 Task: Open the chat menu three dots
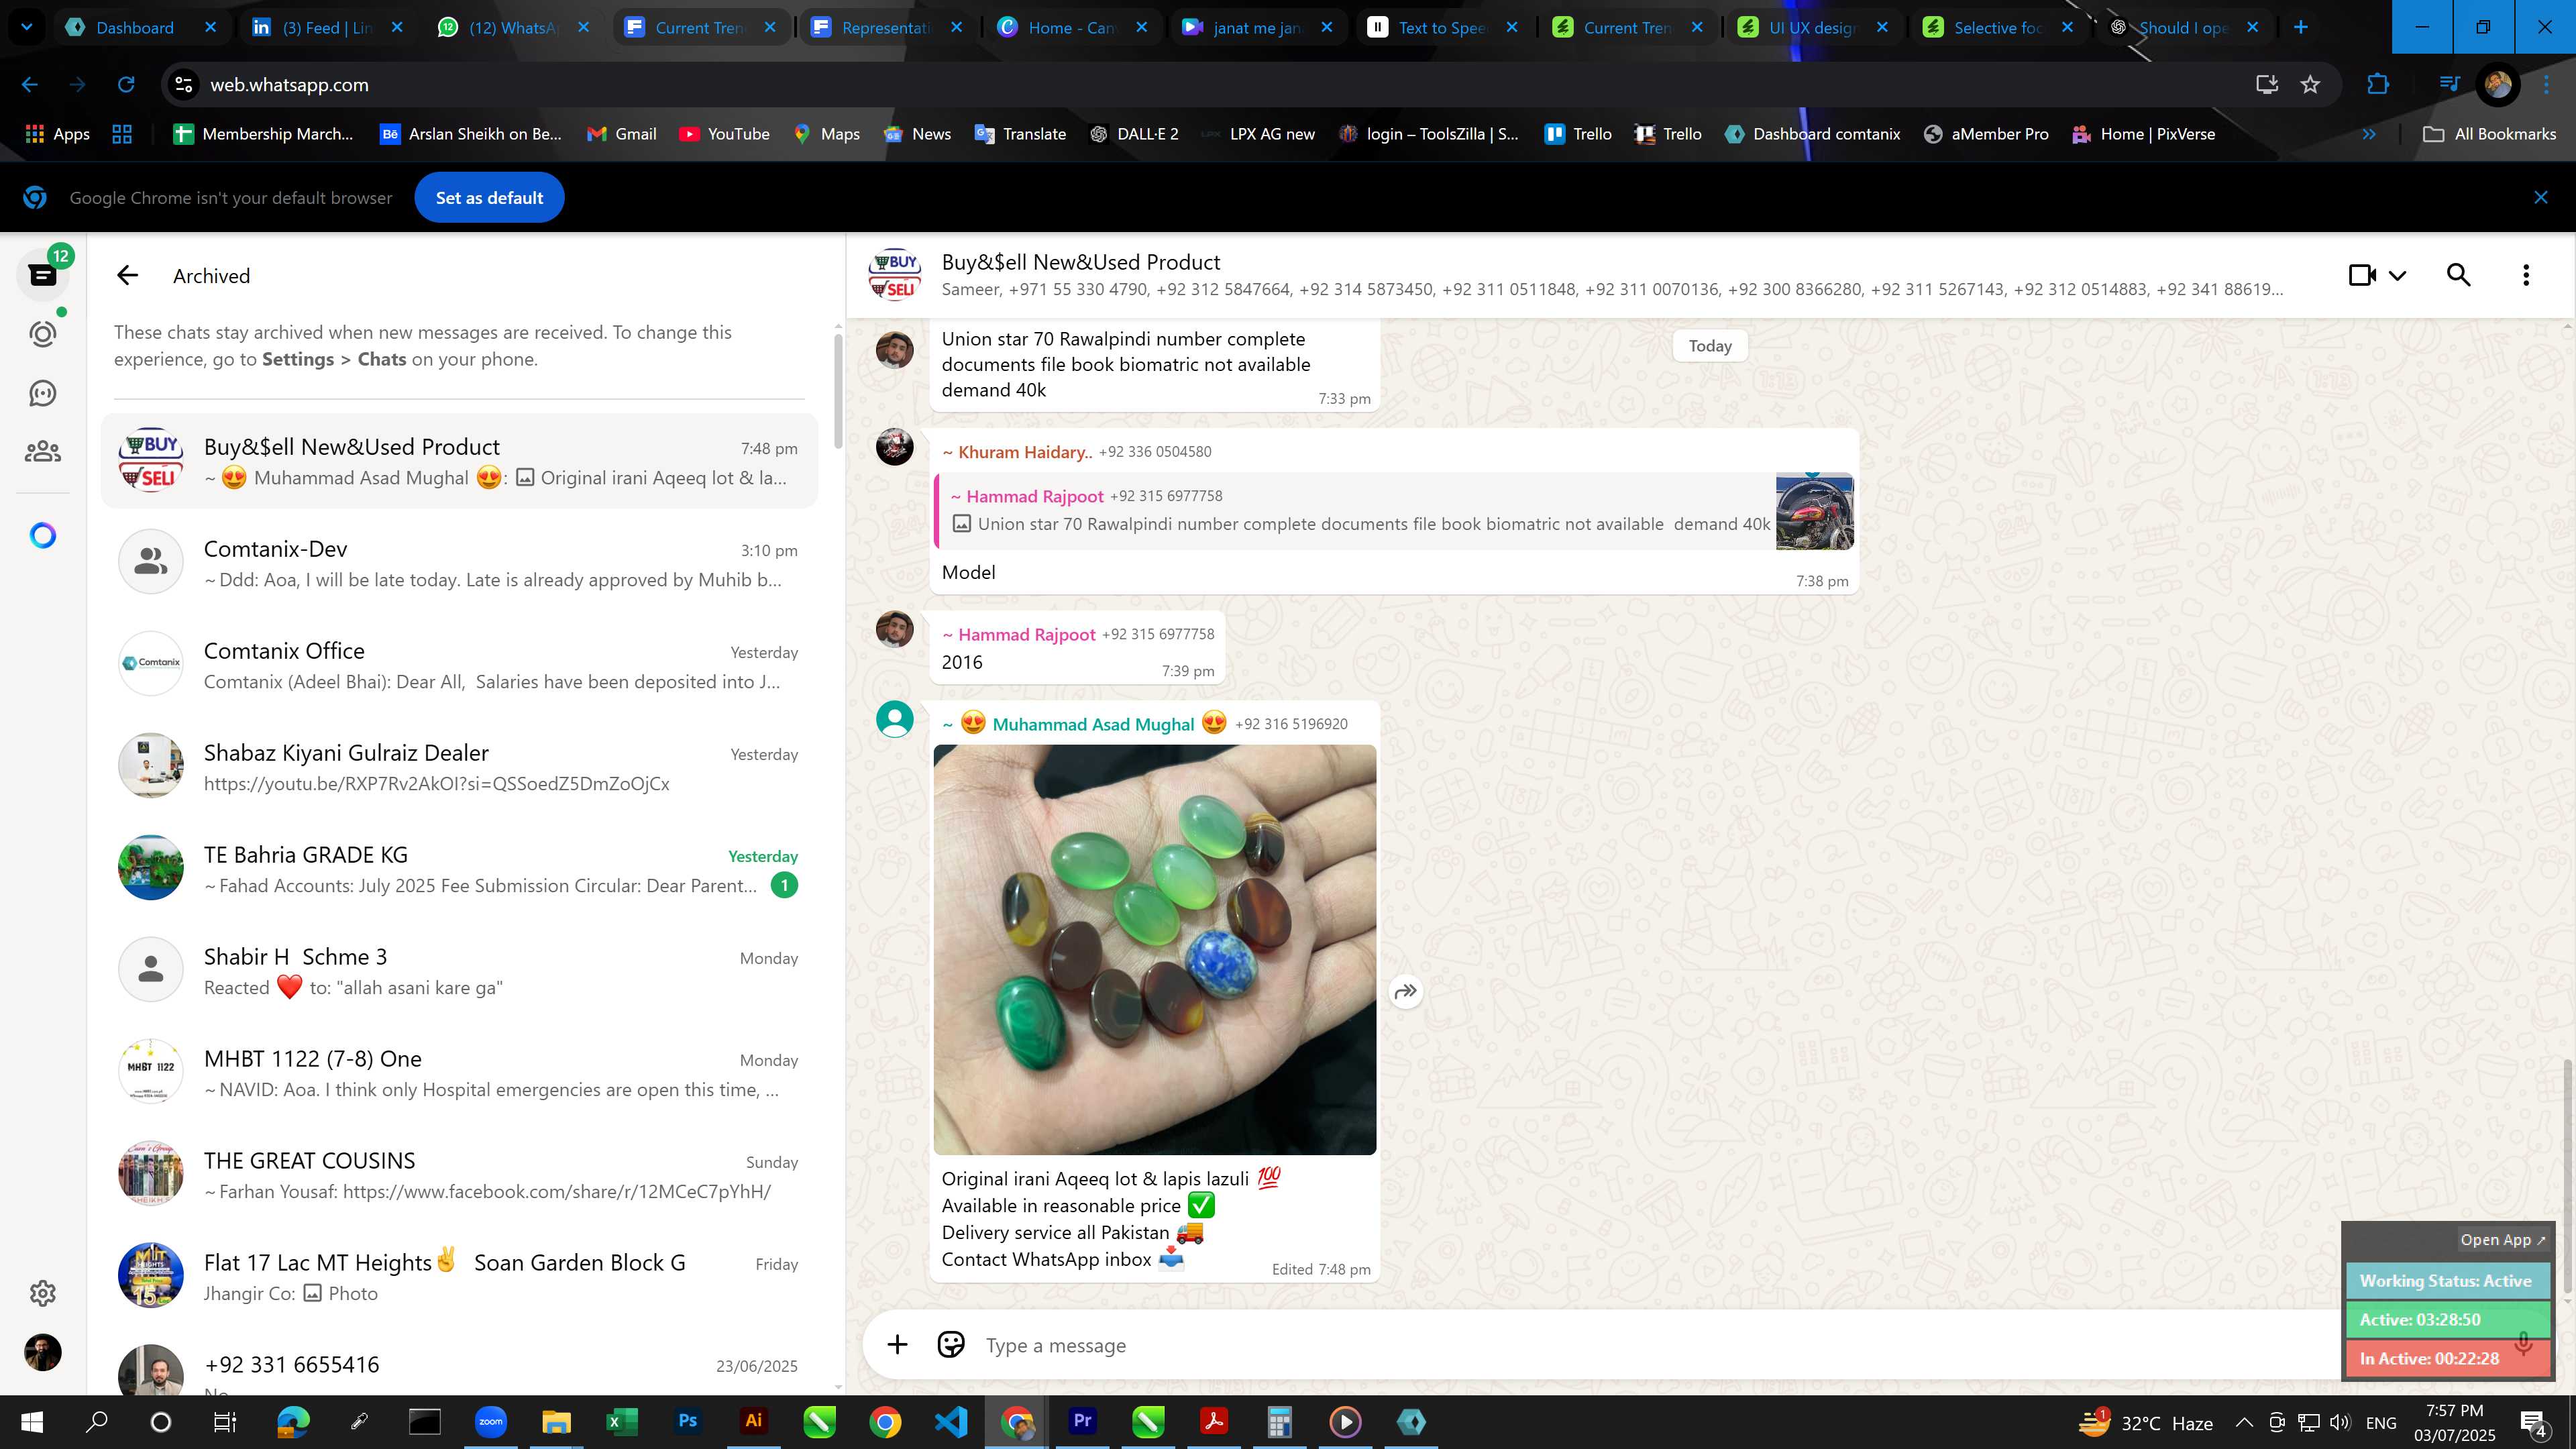(2526, 275)
